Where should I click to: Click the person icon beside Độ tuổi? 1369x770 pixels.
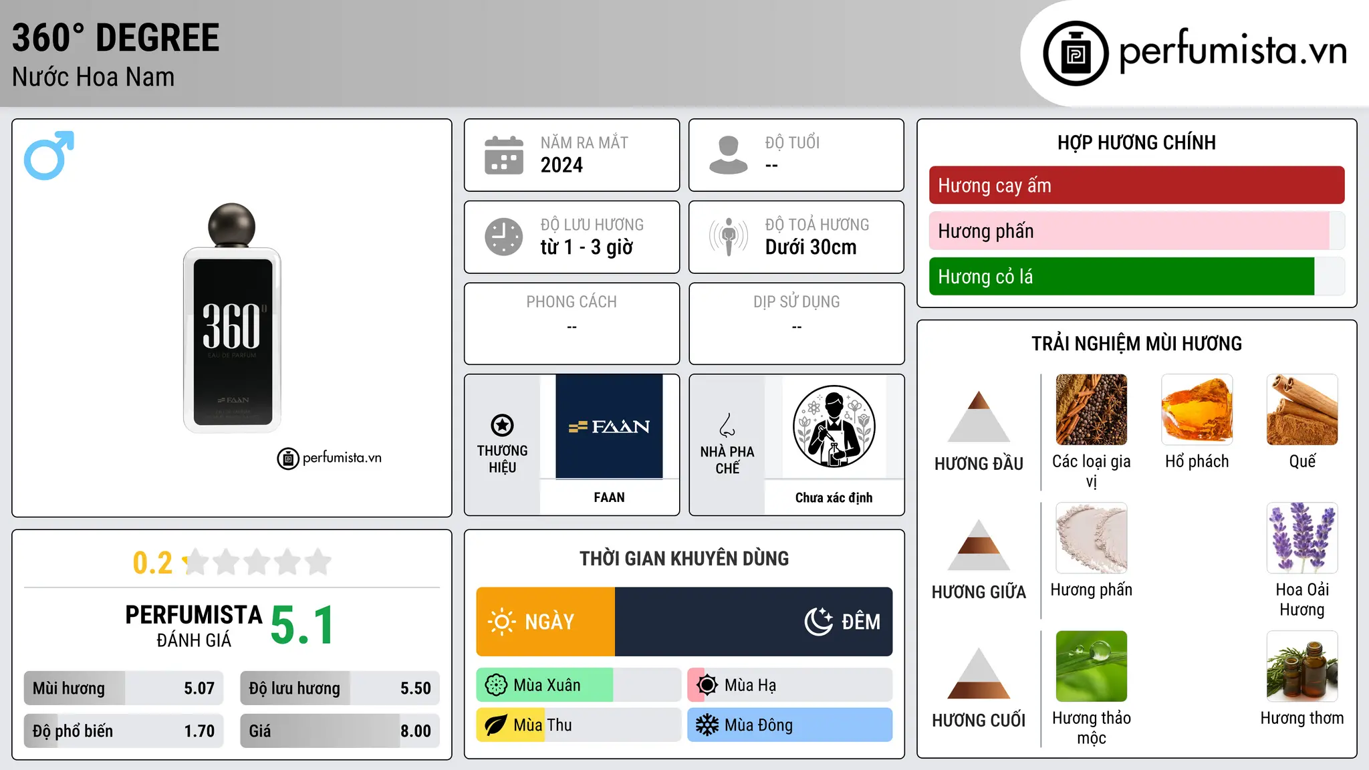(x=729, y=155)
